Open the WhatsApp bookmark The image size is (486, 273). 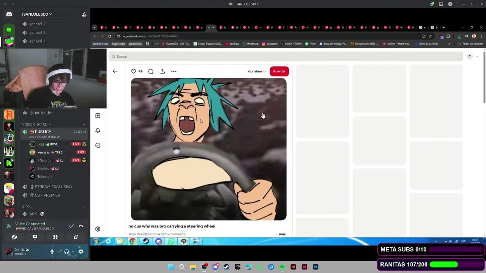[x=251, y=44]
